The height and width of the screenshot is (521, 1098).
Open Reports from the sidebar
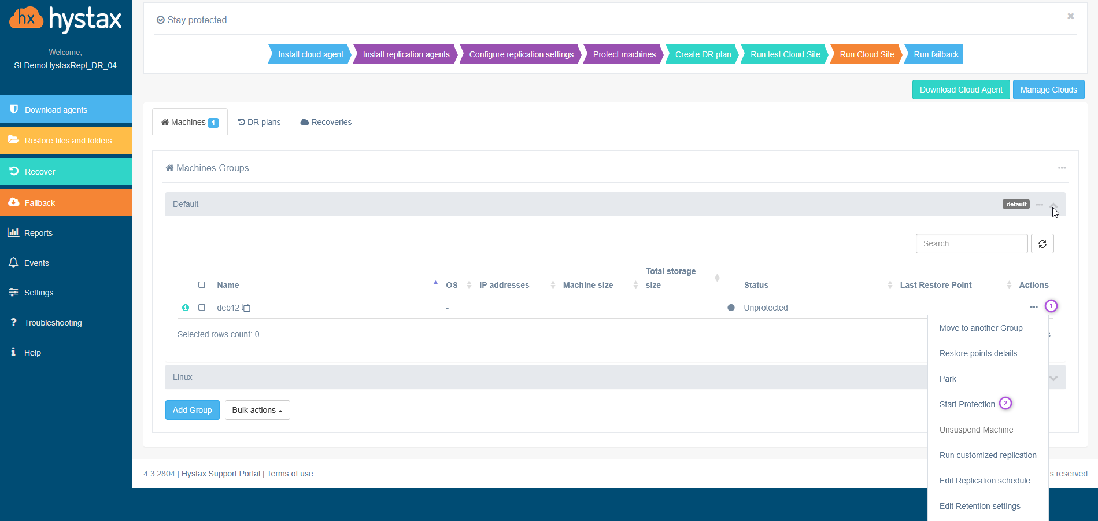pyautogui.click(x=38, y=233)
